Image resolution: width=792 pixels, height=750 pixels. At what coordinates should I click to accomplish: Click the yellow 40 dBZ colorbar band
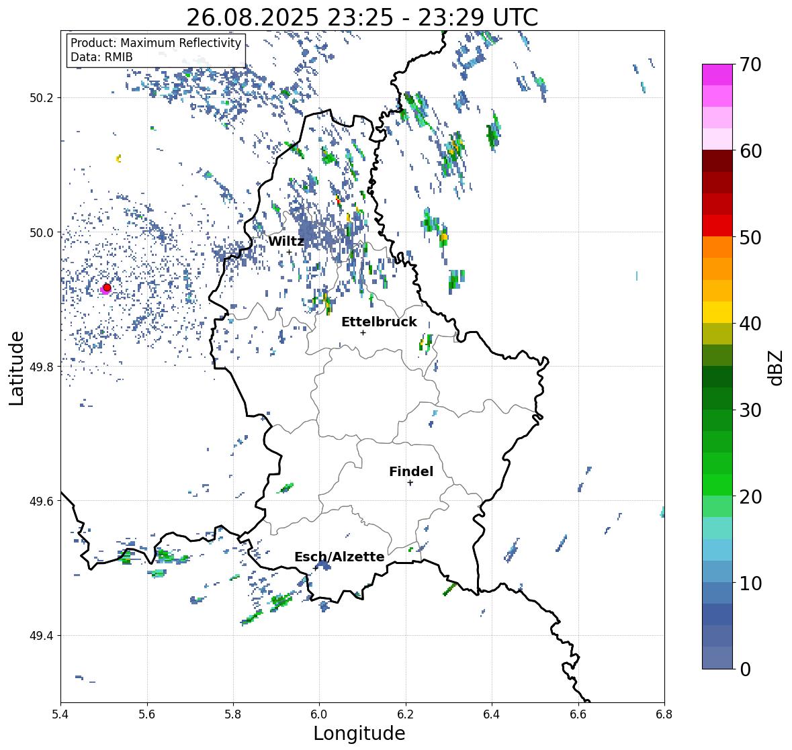717,312
